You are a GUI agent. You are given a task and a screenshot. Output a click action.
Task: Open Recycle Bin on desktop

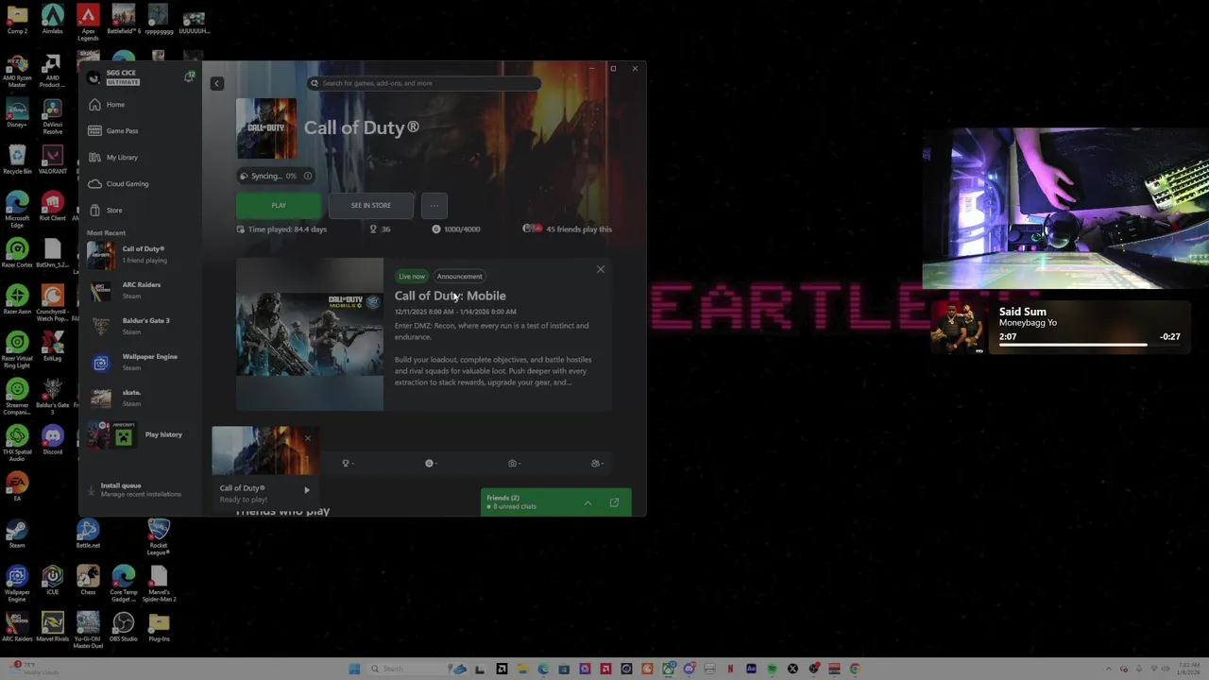tap(17, 160)
